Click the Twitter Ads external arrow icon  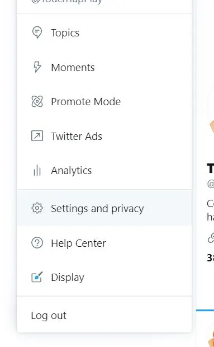click(37, 136)
